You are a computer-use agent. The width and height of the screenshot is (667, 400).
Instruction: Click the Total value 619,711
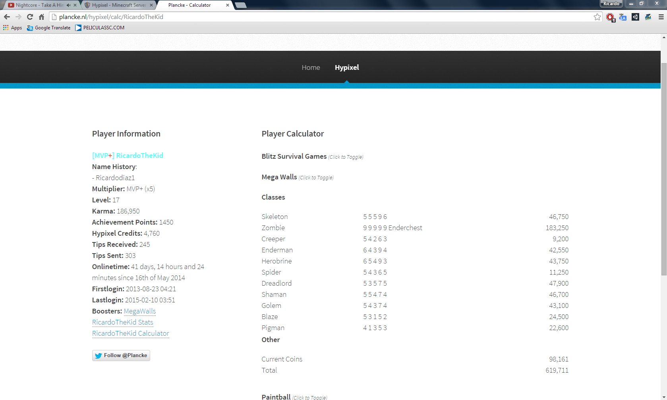557,370
